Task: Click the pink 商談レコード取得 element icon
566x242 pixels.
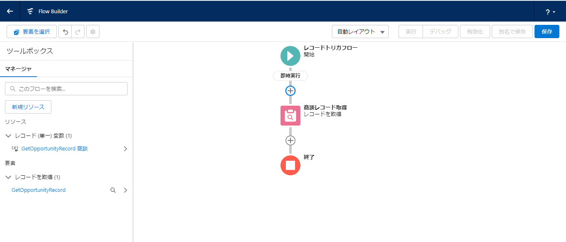Action: point(290,116)
